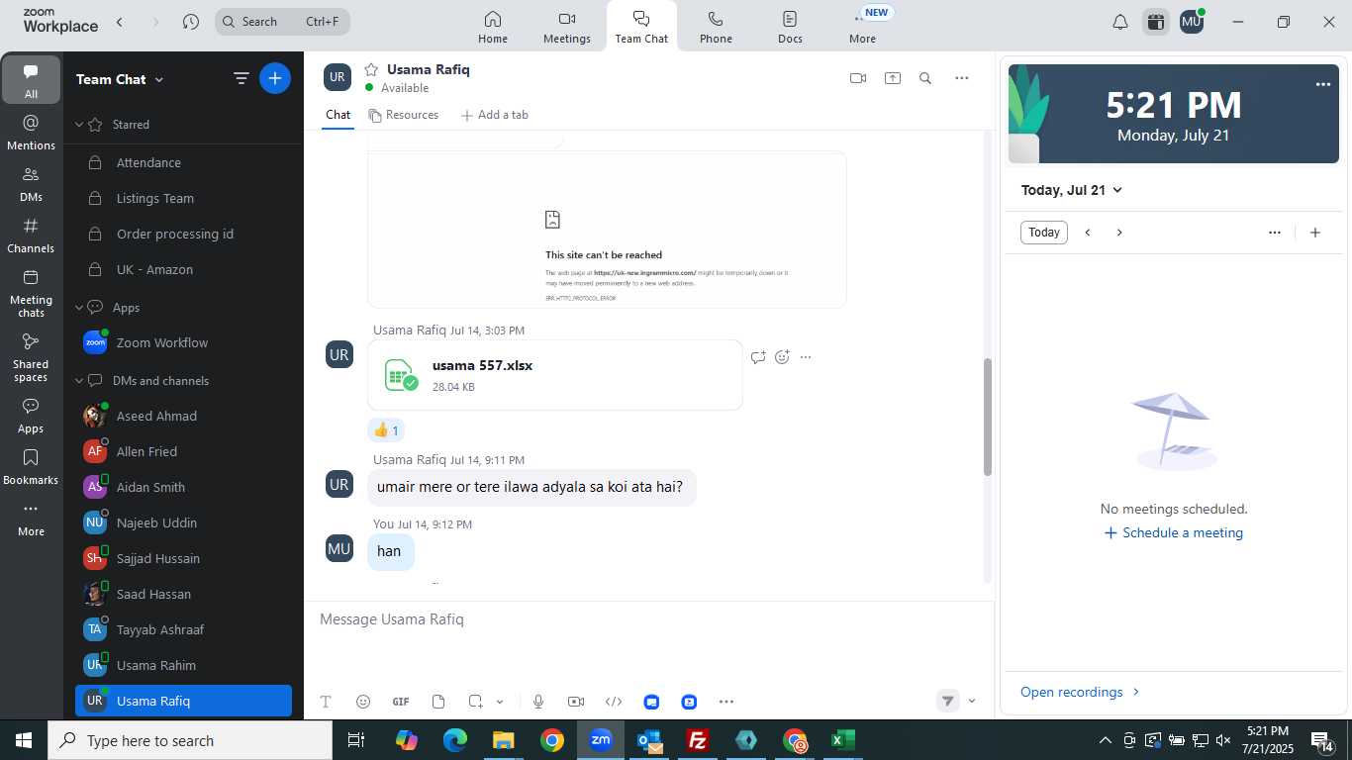The height and width of the screenshot is (760, 1352).
Task: Click the Search box
Action: (282, 22)
